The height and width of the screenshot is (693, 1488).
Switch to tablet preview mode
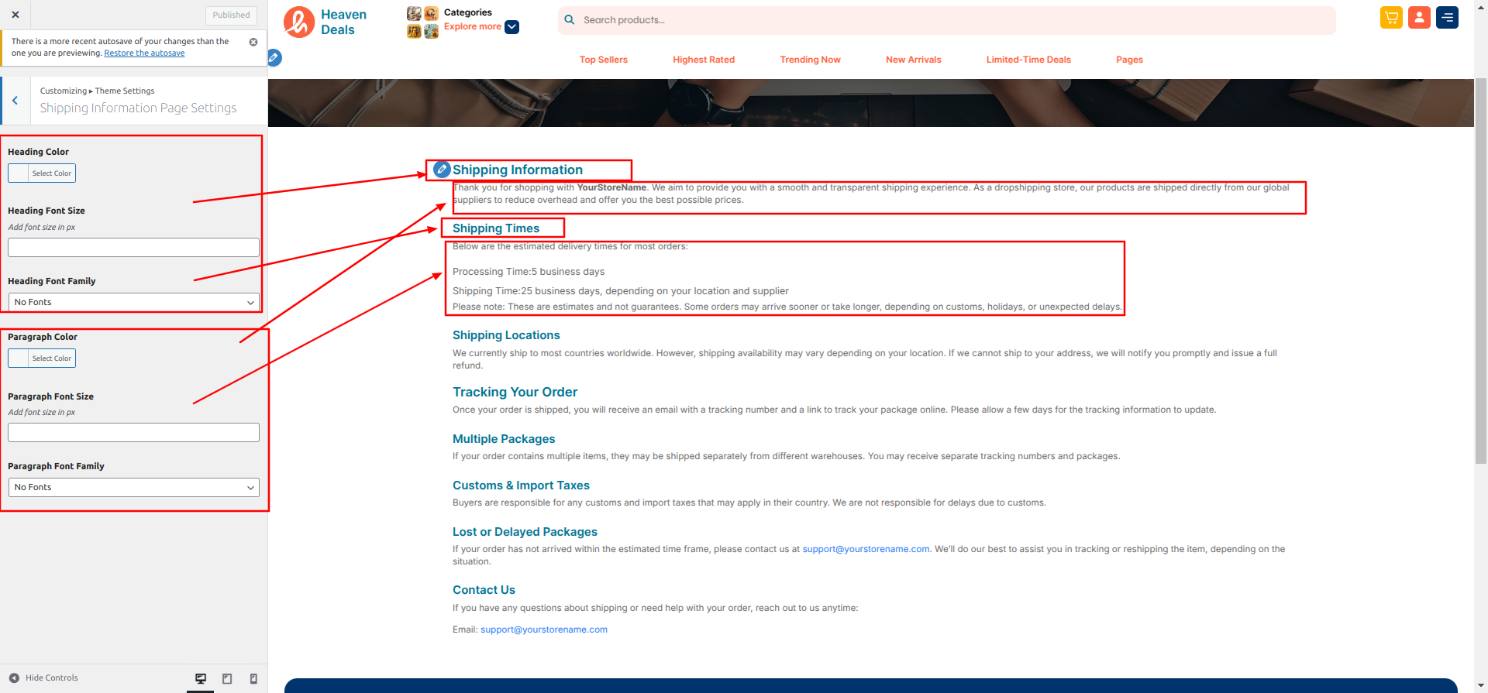[x=227, y=678]
